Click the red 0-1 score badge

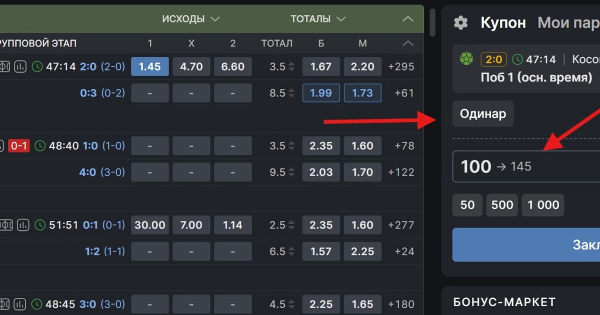point(19,146)
